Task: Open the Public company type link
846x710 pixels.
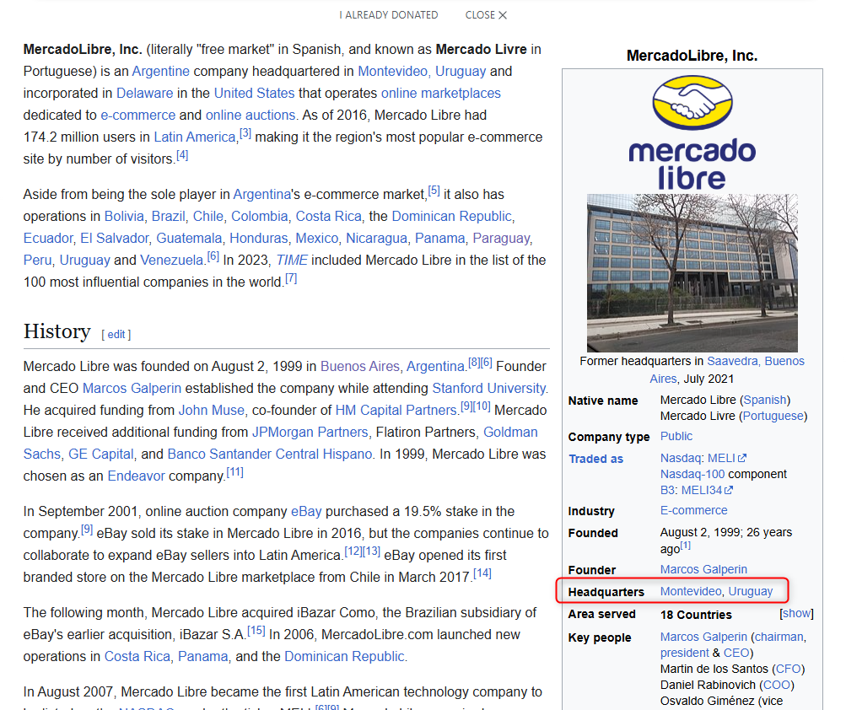Action: 676,437
